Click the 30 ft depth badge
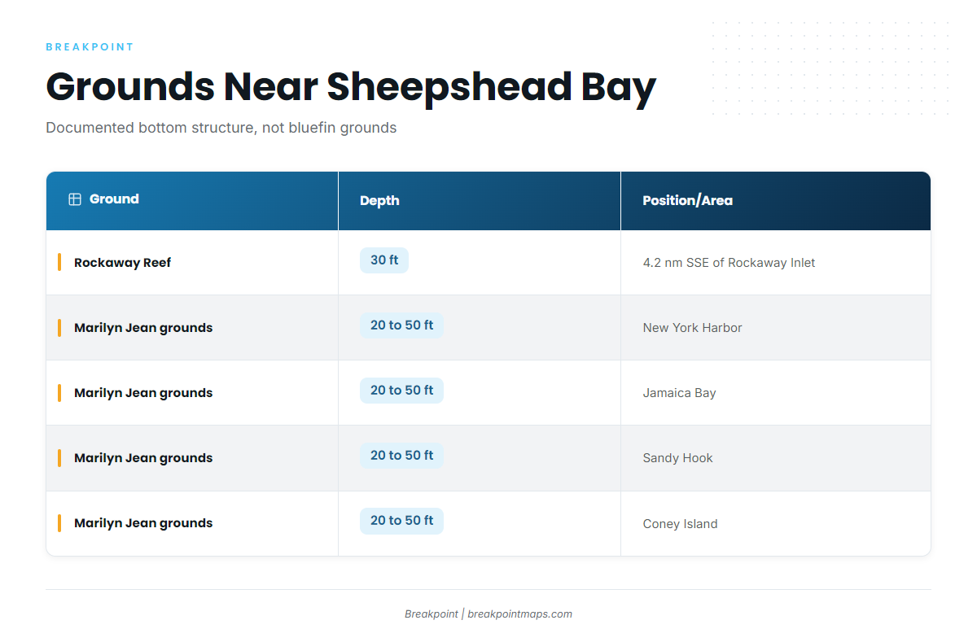977x642 pixels. pyautogui.click(x=384, y=260)
